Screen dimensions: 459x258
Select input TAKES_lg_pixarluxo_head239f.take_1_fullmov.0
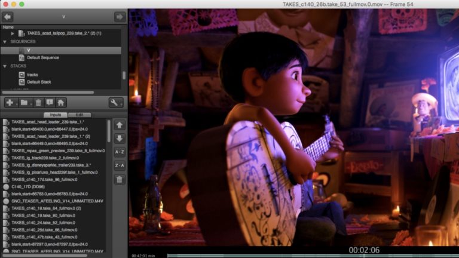click(54, 172)
